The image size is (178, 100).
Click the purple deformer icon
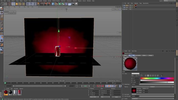coord(66,4)
